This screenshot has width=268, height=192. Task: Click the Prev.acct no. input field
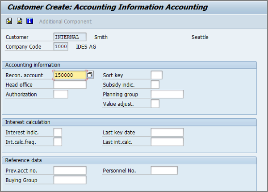[70, 171]
